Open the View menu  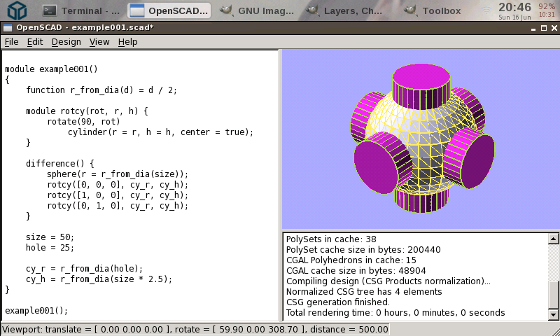(99, 41)
